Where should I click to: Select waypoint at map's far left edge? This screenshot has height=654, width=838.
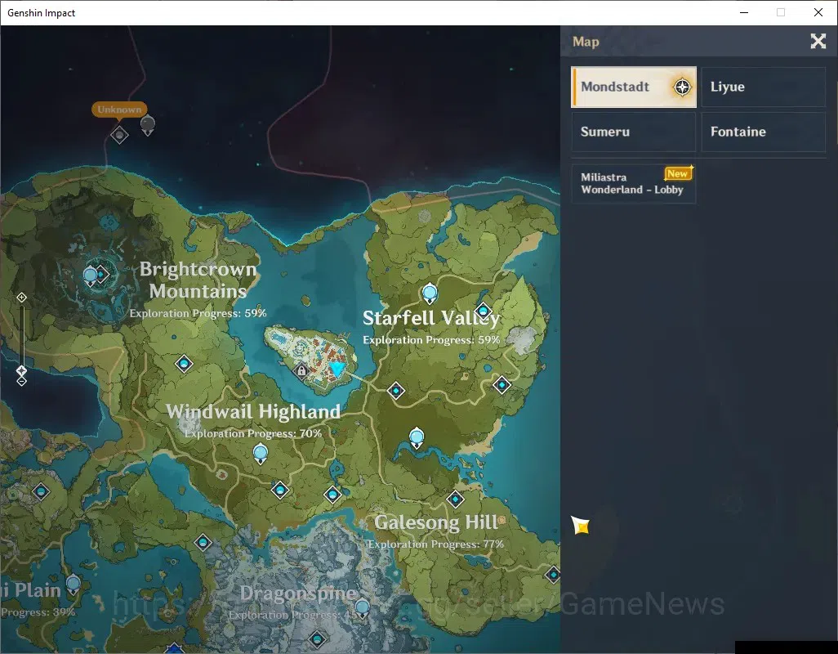pos(41,490)
